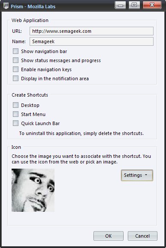
Task: Click the Prism app icon in title bar
Action: click(6, 6)
